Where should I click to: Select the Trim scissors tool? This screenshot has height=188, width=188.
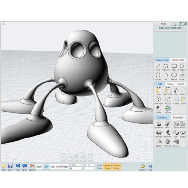[176, 91]
